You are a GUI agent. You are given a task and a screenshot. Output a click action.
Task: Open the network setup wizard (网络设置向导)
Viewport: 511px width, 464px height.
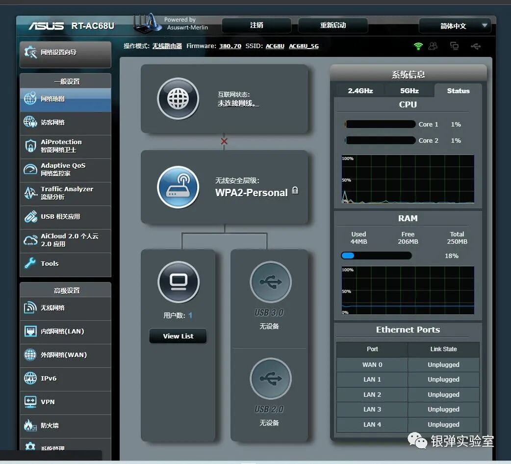65,54
